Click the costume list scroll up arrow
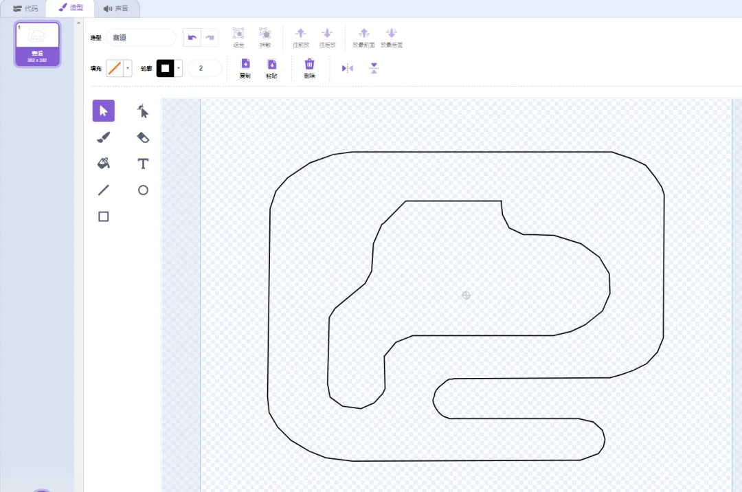The width and height of the screenshot is (742, 492). pyautogui.click(x=78, y=23)
